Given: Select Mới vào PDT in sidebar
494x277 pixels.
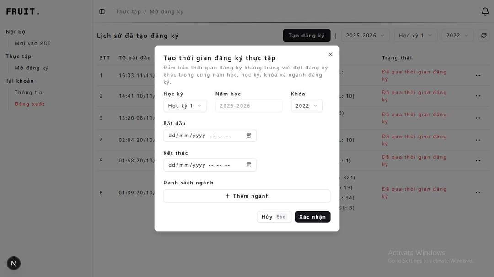Looking at the screenshot, I should (x=32, y=43).
